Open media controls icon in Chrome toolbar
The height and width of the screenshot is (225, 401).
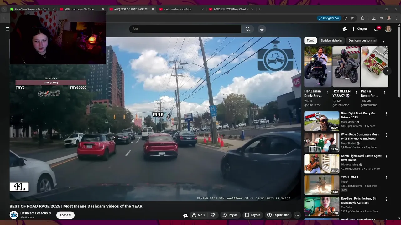coord(381,18)
